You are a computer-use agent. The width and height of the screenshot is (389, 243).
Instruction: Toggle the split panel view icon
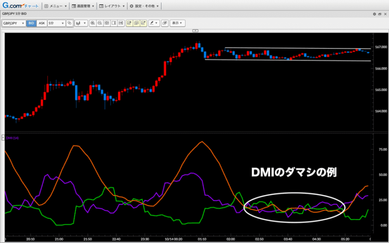[x=114, y=23]
